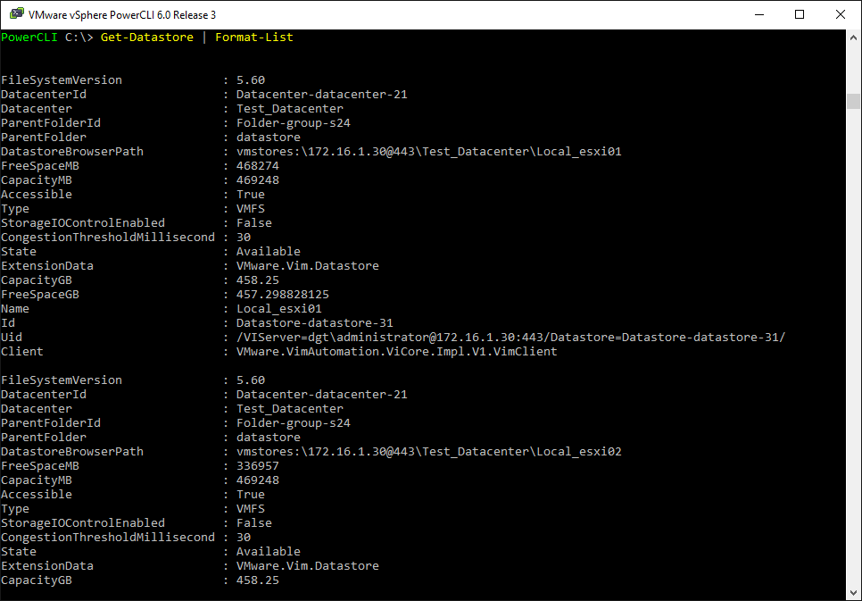Click the FreeSpaceGB property label
This screenshot has height=601, width=862.
coord(40,295)
